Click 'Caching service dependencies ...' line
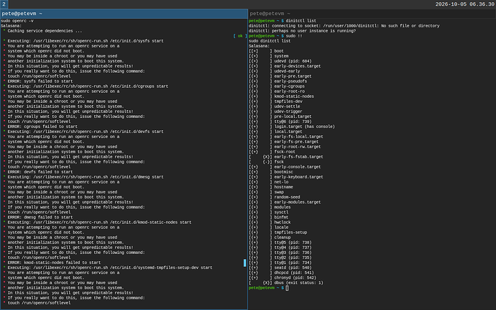496x310 pixels. 45,31
